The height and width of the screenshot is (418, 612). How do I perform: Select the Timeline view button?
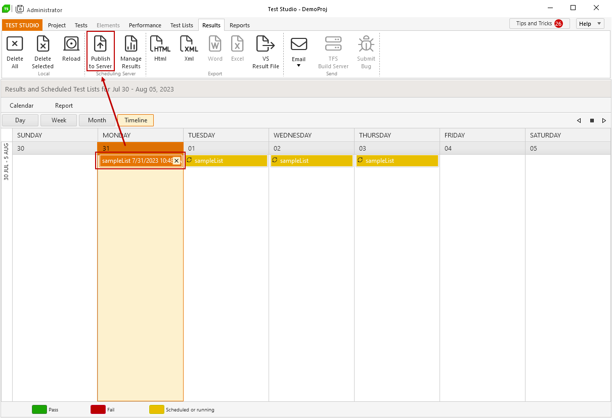[136, 120]
